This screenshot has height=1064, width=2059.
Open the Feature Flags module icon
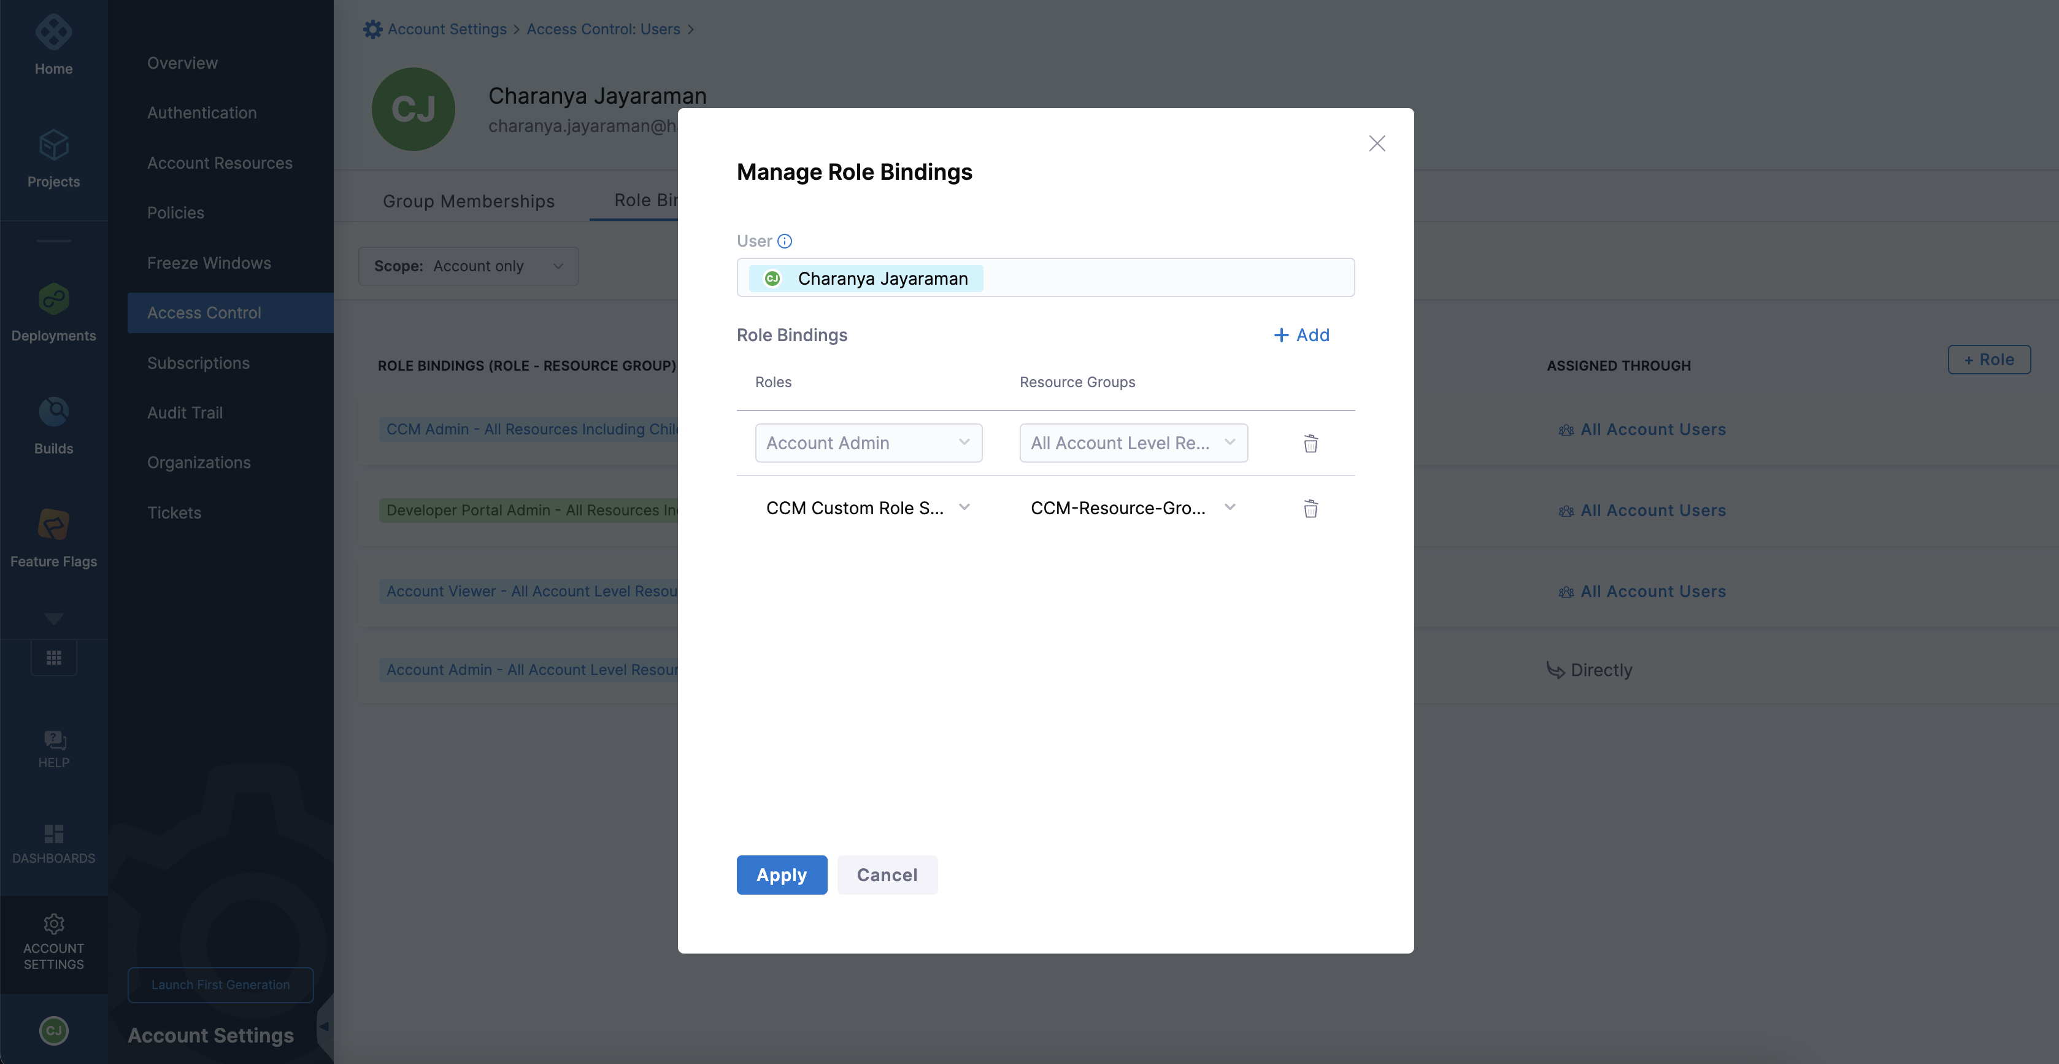(53, 525)
